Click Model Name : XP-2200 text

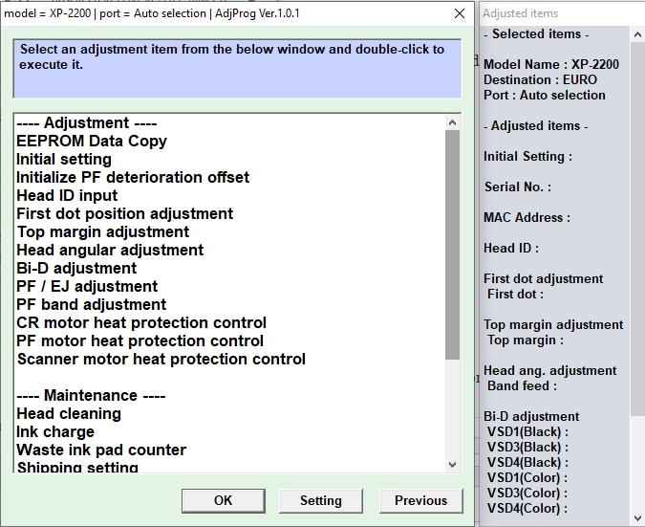551,65
